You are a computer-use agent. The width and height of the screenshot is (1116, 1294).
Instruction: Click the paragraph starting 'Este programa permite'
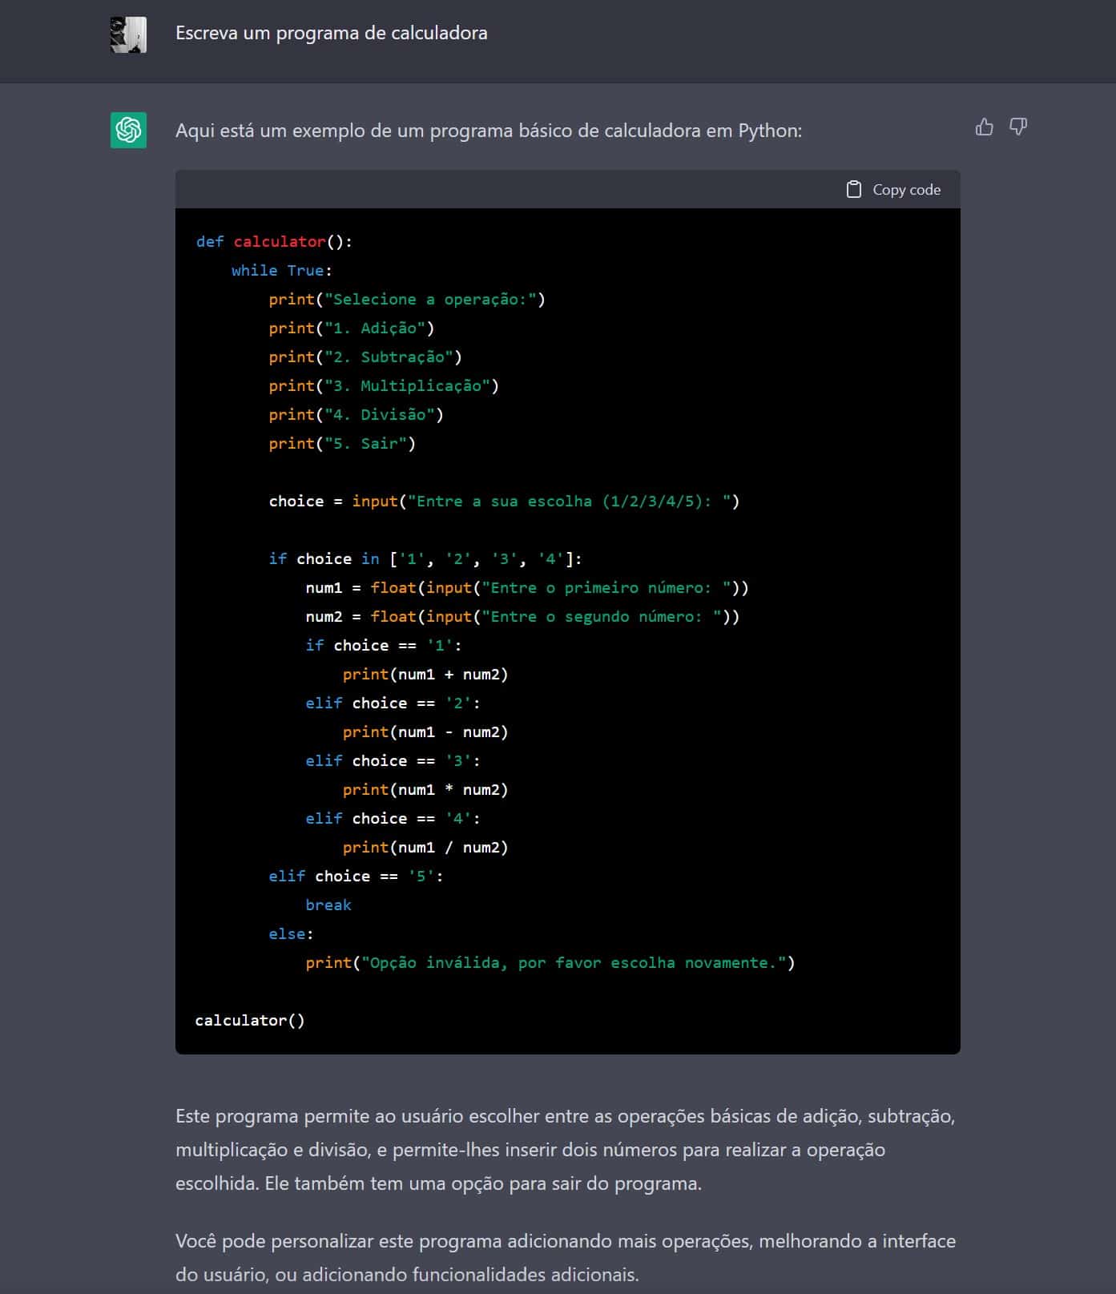coord(565,1150)
